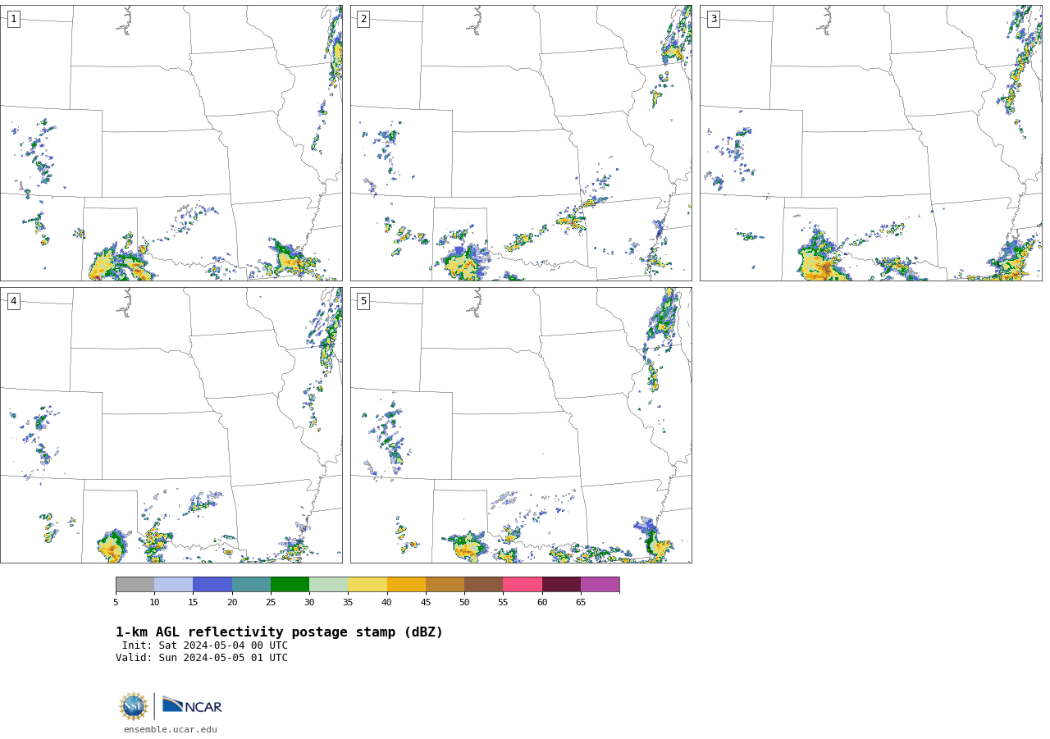Click the colorbar tick label 55
This screenshot has width=1050, height=739.
(503, 603)
